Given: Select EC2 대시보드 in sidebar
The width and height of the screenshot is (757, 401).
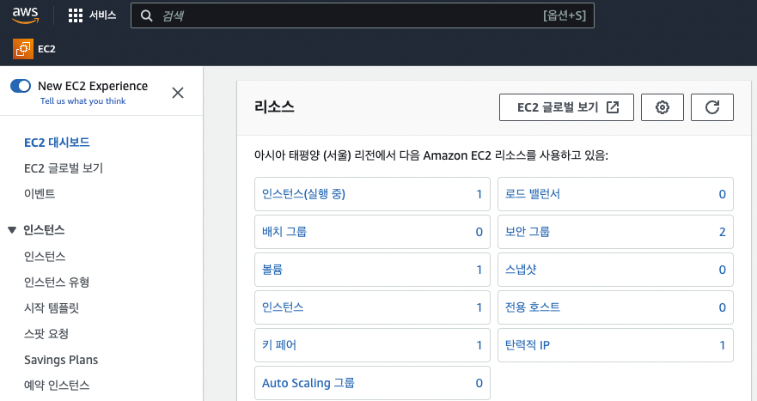Looking at the screenshot, I should click(57, 143).
